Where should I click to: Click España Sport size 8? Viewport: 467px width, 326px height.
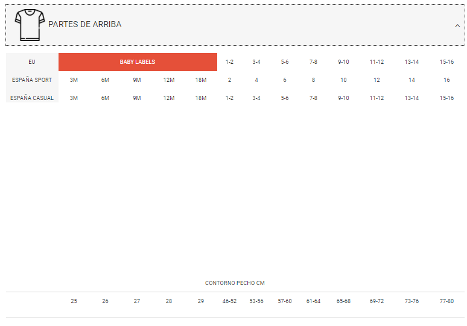click(x=313, y=80)
